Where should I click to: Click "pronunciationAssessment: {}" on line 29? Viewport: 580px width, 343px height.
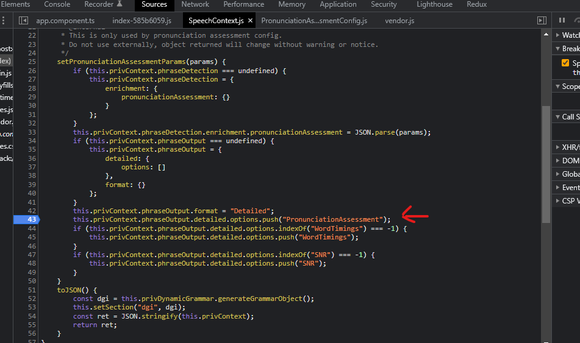pos(176,97)
